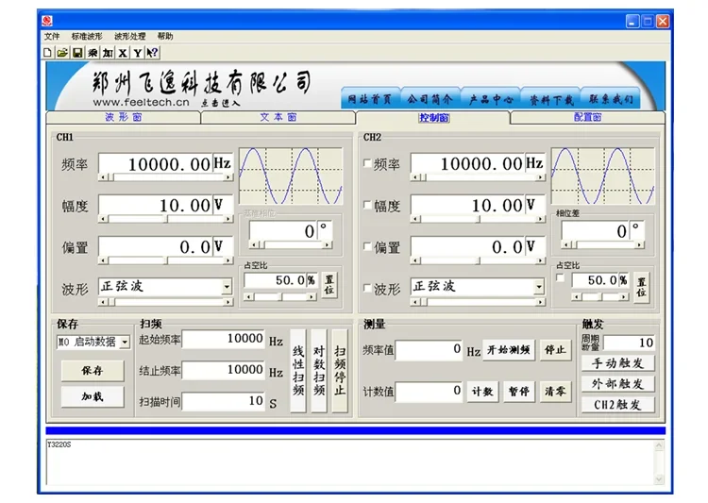Select the 乘 (multiply) toolbar icon
708x503 pixels.
coord(93,53)
